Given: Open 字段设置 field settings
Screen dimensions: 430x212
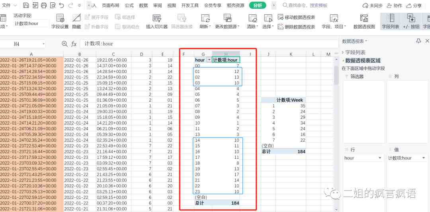Looking at the screenshot, I should 60,21.
